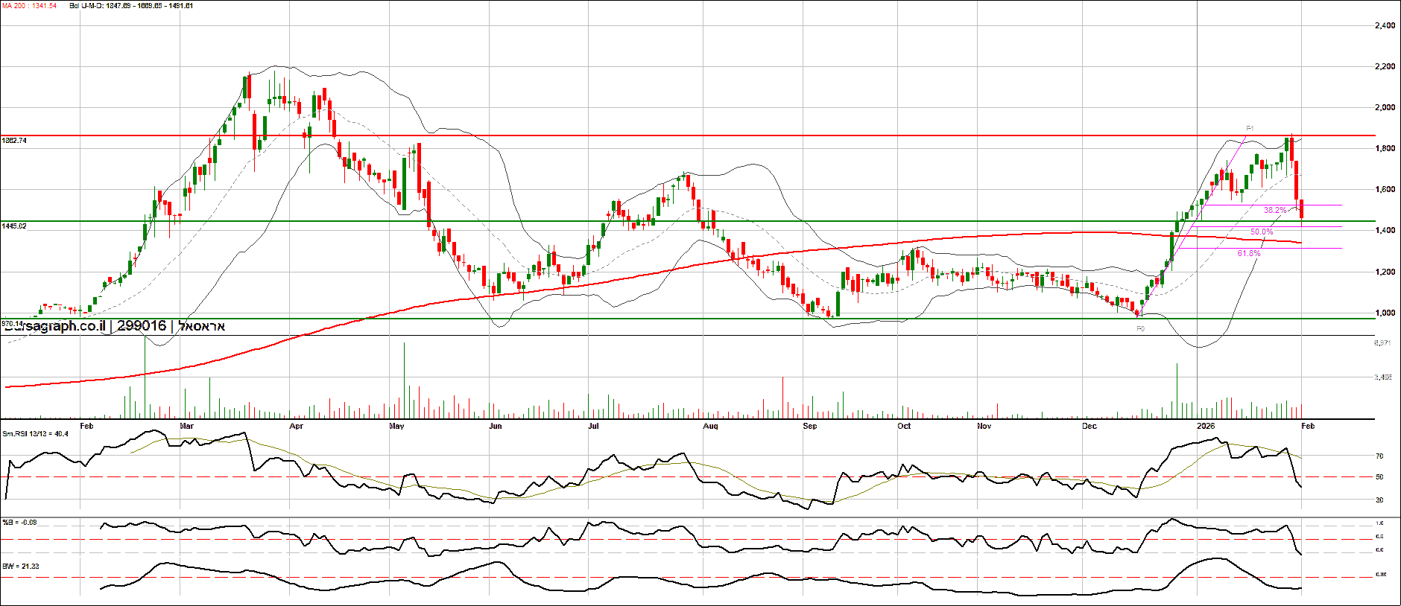The width and height of the screenshot is (1401, 606).
Task: Select the F1 Fibonacci anchor point
Action: click(x=1250, y=129)
